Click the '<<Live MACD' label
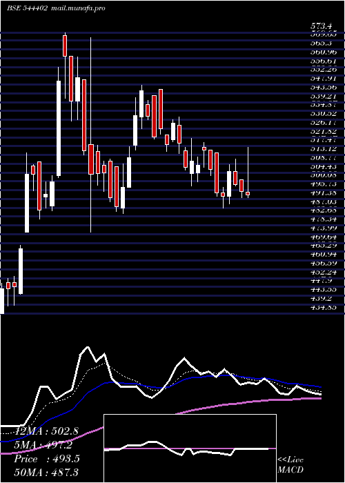Screen dimensions: 345x483 pos(290,465)
